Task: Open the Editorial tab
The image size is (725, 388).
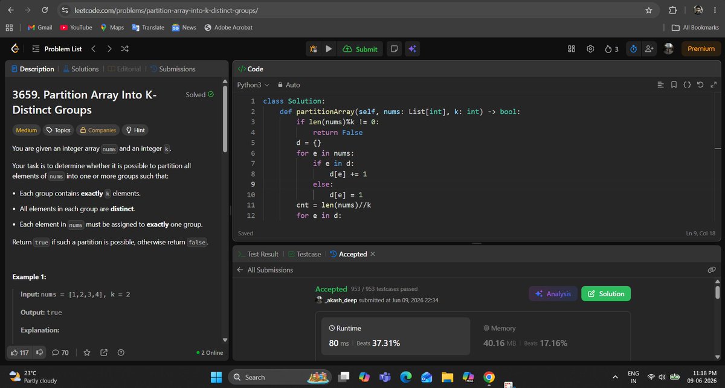Action: (124, 69)
